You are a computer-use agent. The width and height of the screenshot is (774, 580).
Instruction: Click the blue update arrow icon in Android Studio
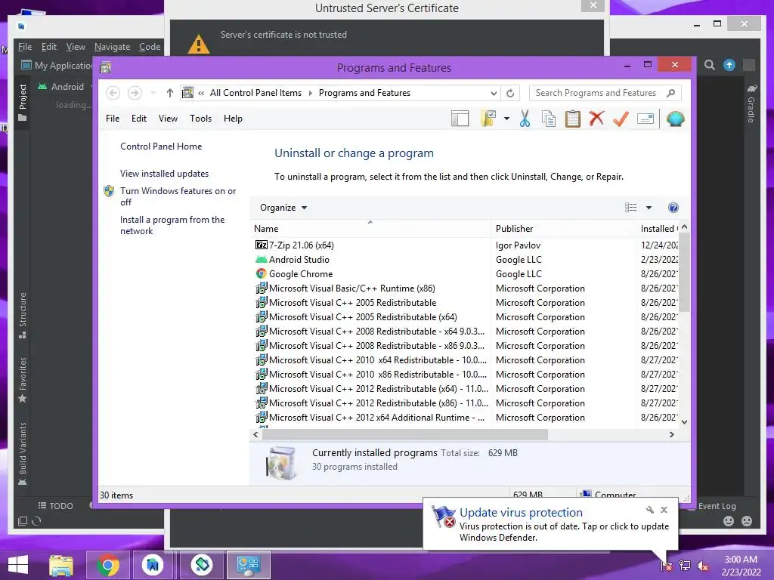coord(729,65)
